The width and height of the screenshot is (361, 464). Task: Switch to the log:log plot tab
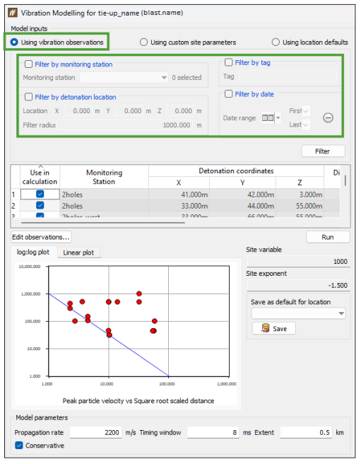33,252
